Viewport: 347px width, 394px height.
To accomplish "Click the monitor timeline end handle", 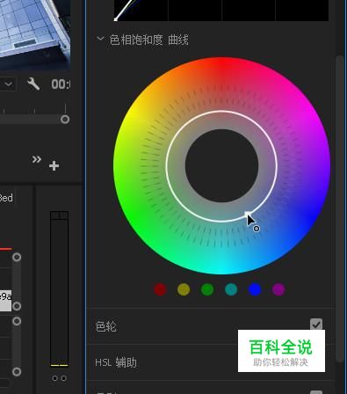I will [x=65, y=120].
